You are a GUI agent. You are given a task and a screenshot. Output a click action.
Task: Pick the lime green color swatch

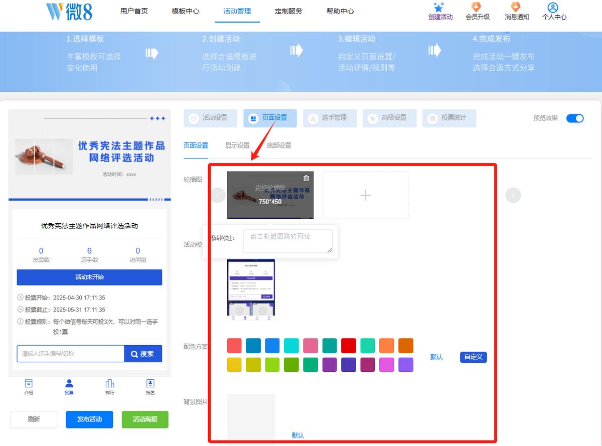pos(272,365)
